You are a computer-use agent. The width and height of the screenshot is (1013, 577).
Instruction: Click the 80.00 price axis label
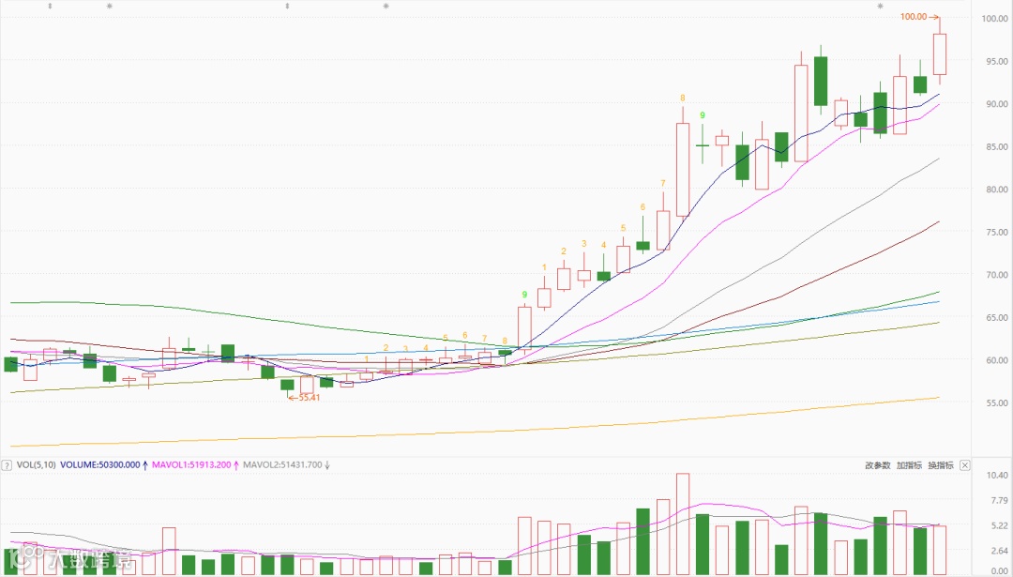995,190
